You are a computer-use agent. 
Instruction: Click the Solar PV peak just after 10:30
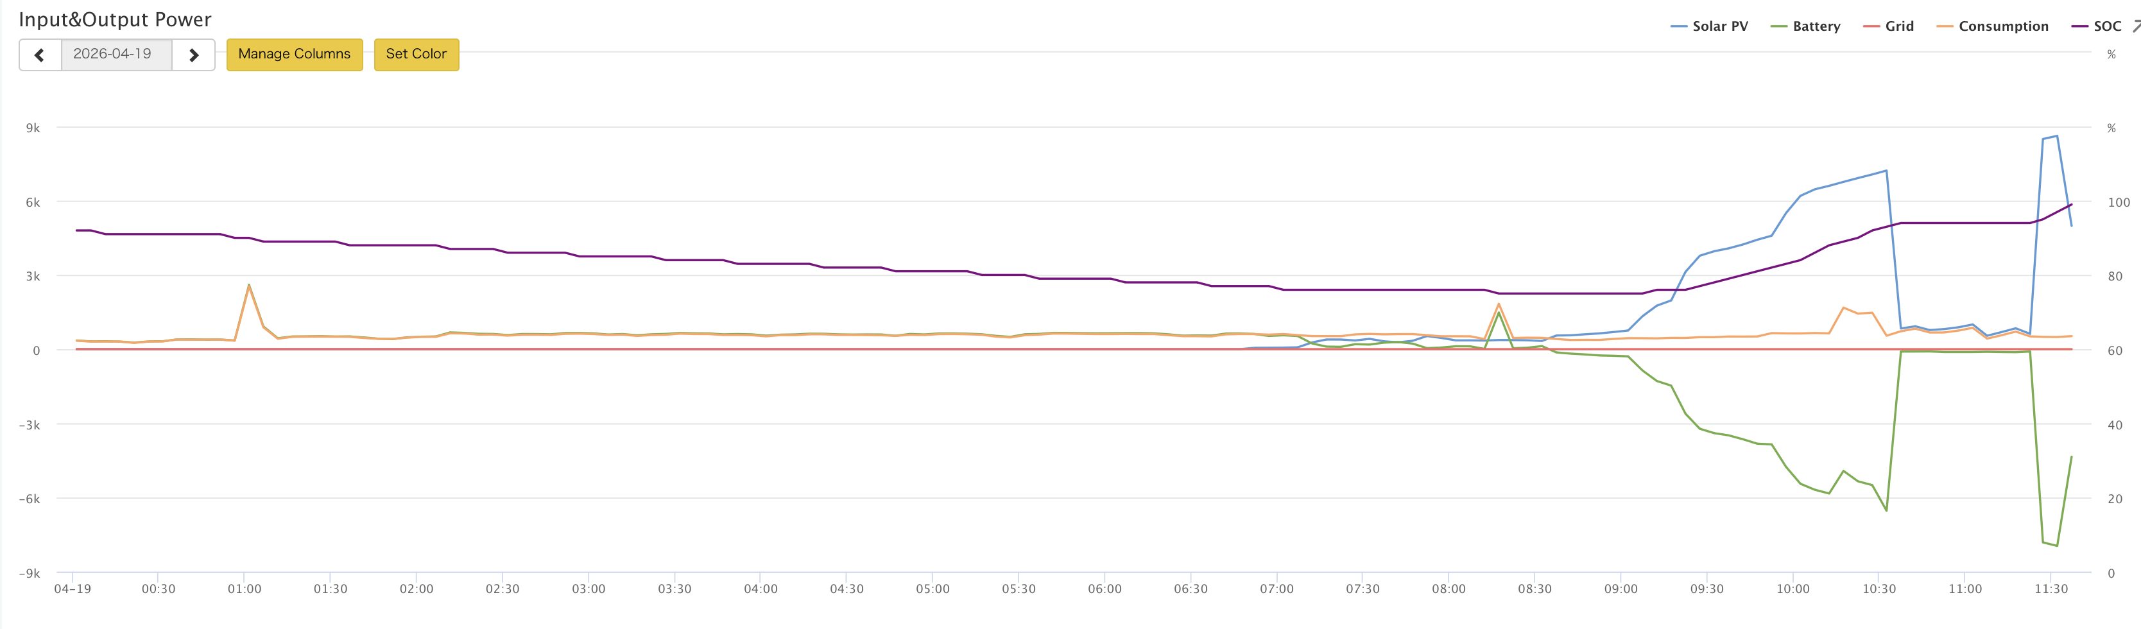click(1886, 171)
